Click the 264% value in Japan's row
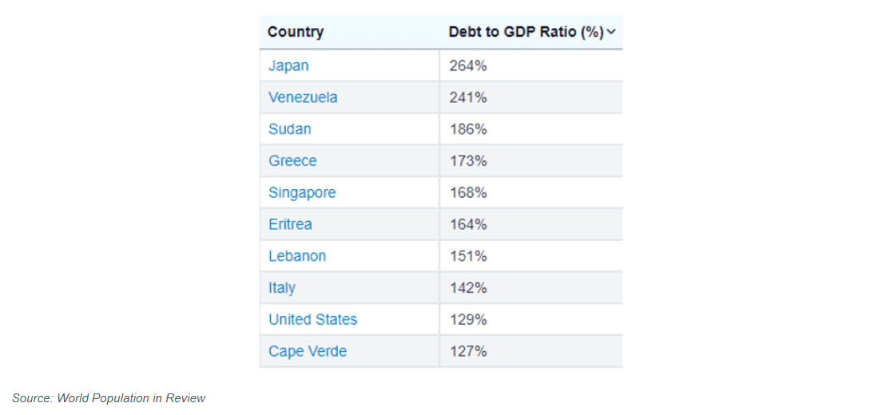This screenshot has width=874, height=415. (x=468, y=65)
